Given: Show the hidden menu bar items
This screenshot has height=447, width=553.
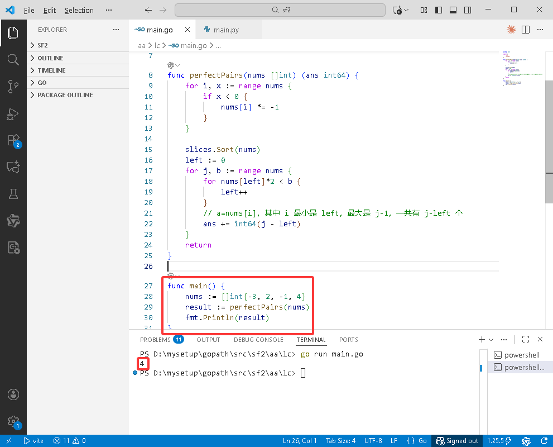Looking at the screenshot, I should (109, 10).
